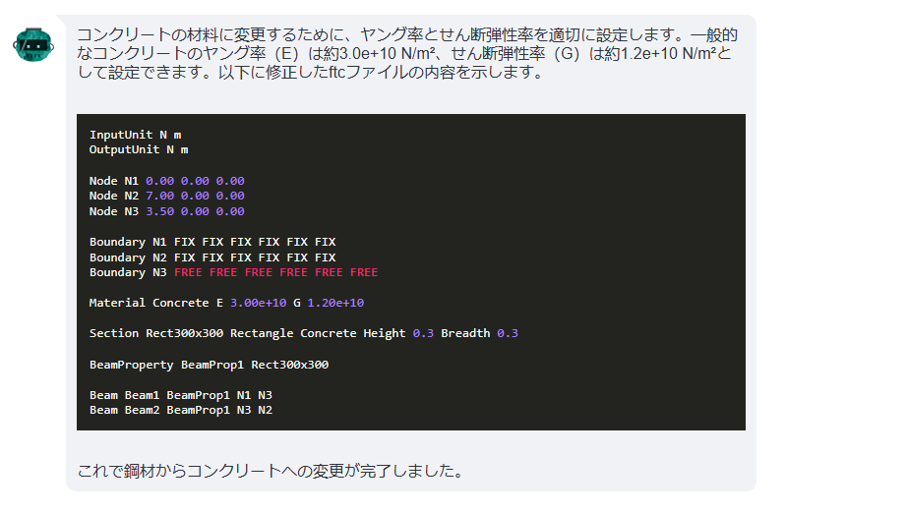Select the Node N3 3.50 line

click(166, 211)
